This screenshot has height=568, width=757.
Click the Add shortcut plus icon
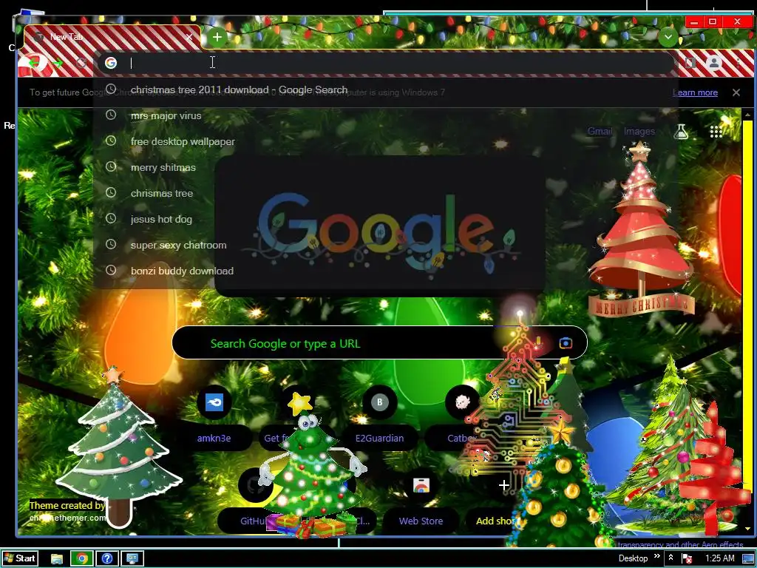tap(503, 485)
